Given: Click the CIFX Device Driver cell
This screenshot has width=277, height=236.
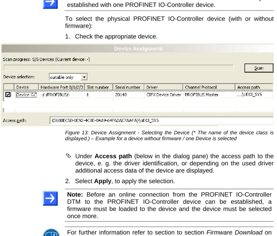Looking at the screenshot, I should [164, 95].
